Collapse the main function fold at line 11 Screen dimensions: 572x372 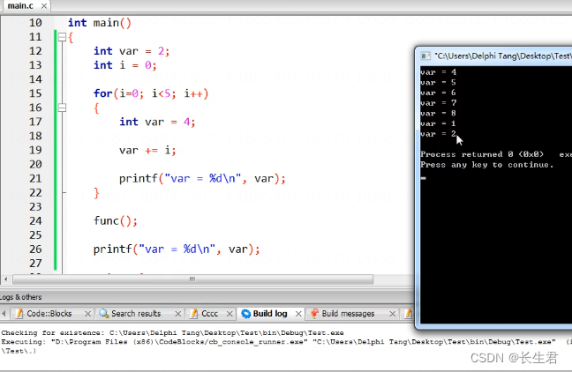(x=62, y=37)
